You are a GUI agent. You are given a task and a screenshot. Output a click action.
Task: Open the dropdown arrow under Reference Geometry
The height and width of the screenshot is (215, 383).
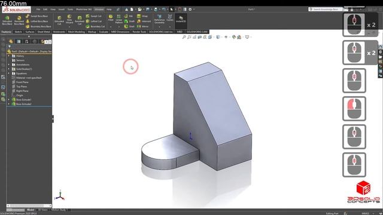pos(159,26)
